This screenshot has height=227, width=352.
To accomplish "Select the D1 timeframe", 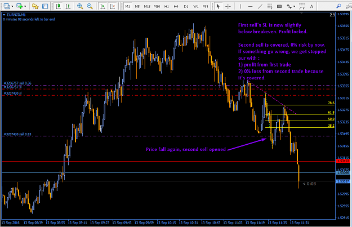I will [186, 7].
